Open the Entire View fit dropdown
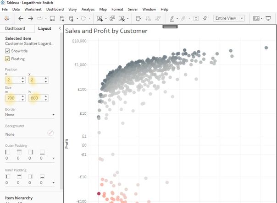277x203 pixels. [x=229, y=18]
